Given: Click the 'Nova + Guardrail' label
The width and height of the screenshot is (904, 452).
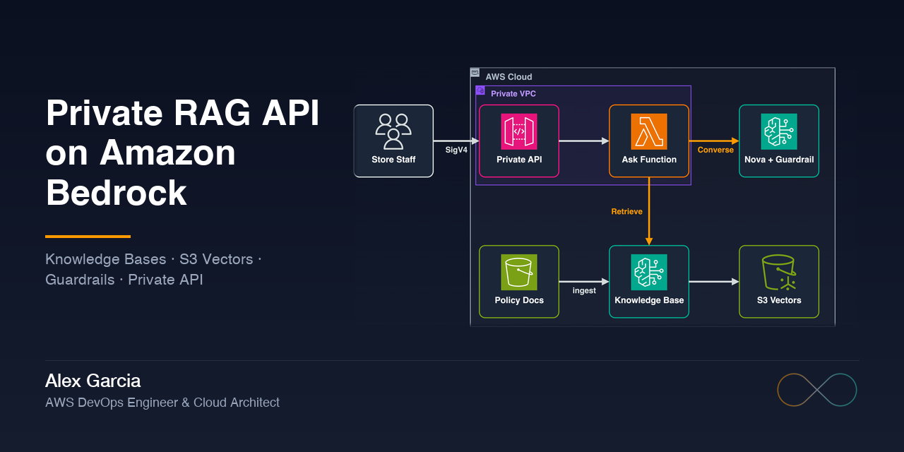Looking at the screenshot, I should point(779,160).
